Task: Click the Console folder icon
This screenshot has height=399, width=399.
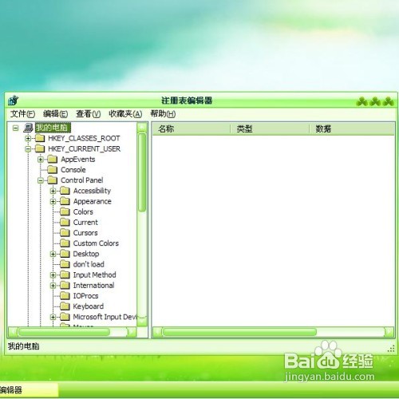Action: pyautogui.click(x=53, y=170)
